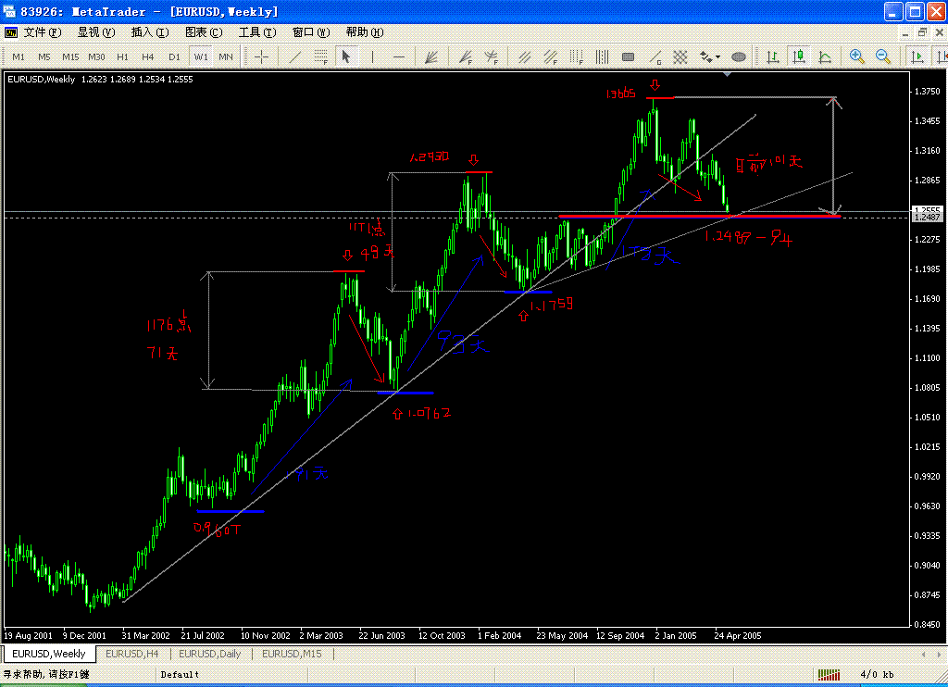Viewport: 948px width, 687px height.
Task: Select the Fibonacci Retracement tool
Action: point(321,56)
